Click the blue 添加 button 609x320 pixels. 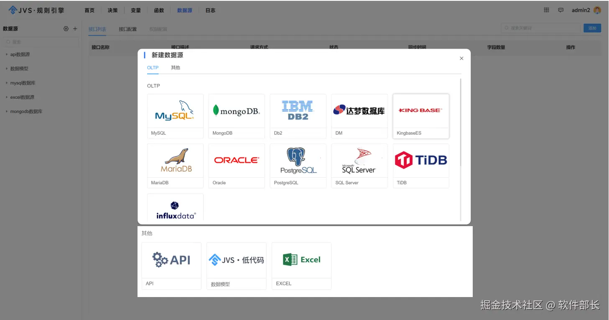[592, 28]
